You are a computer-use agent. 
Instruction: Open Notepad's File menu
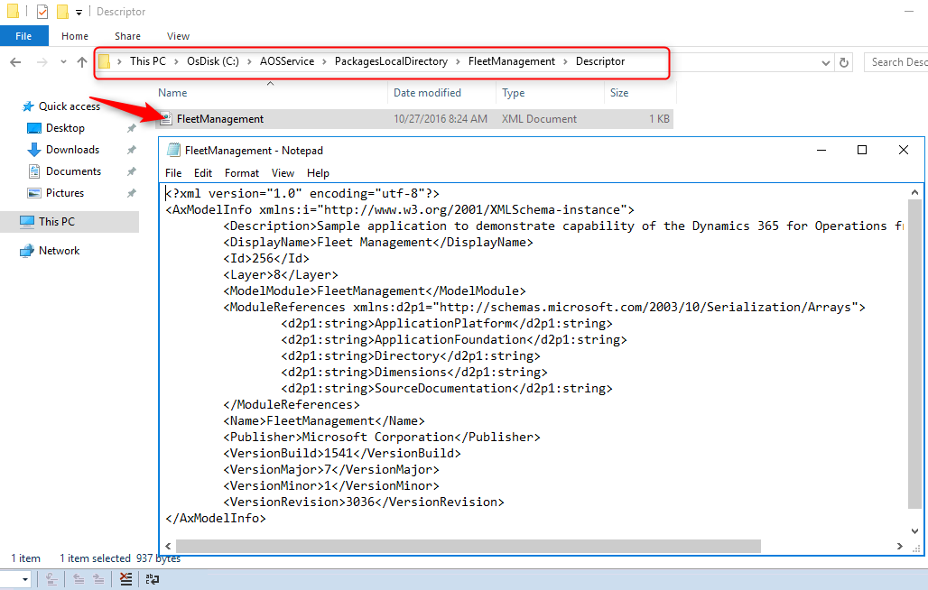(x=173, y=173)
